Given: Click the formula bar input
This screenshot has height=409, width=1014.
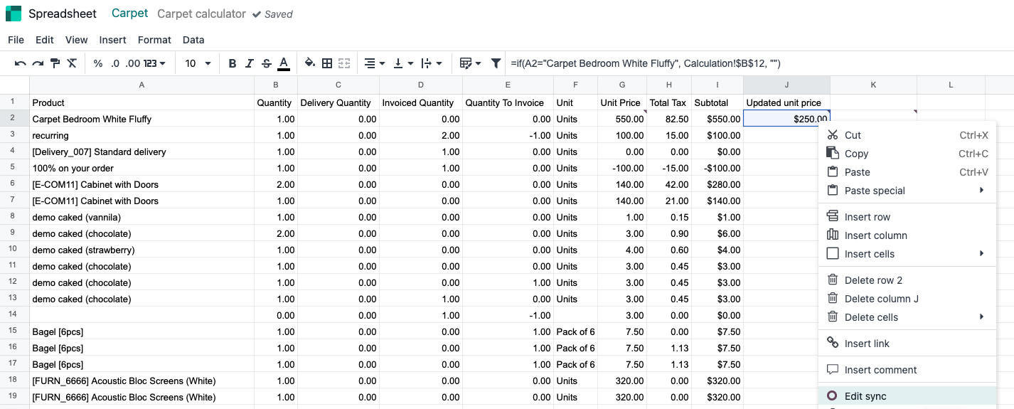Looking at the screenshot, I should point(711,63).
